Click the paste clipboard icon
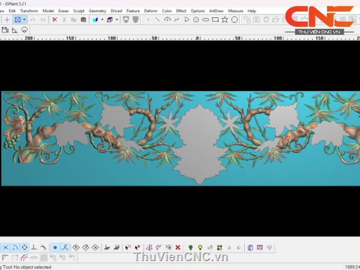 click(83, 20)
